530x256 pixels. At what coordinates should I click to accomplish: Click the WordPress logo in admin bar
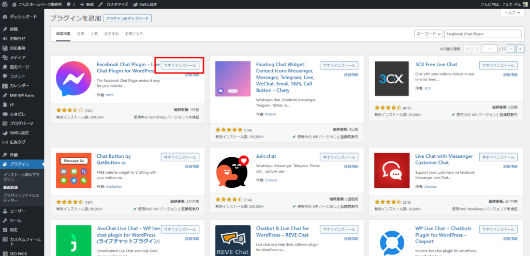(5, 4)
